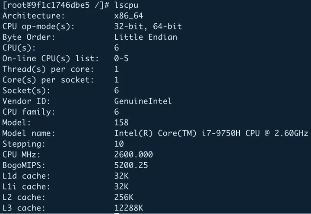Select the 32-bit, 64-bit op-mode text
The image size is (311, 214).
[148, 27]
